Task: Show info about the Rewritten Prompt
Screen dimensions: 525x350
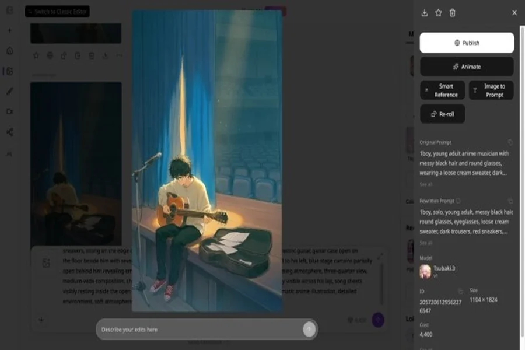Action: click(x=459, y=201)
